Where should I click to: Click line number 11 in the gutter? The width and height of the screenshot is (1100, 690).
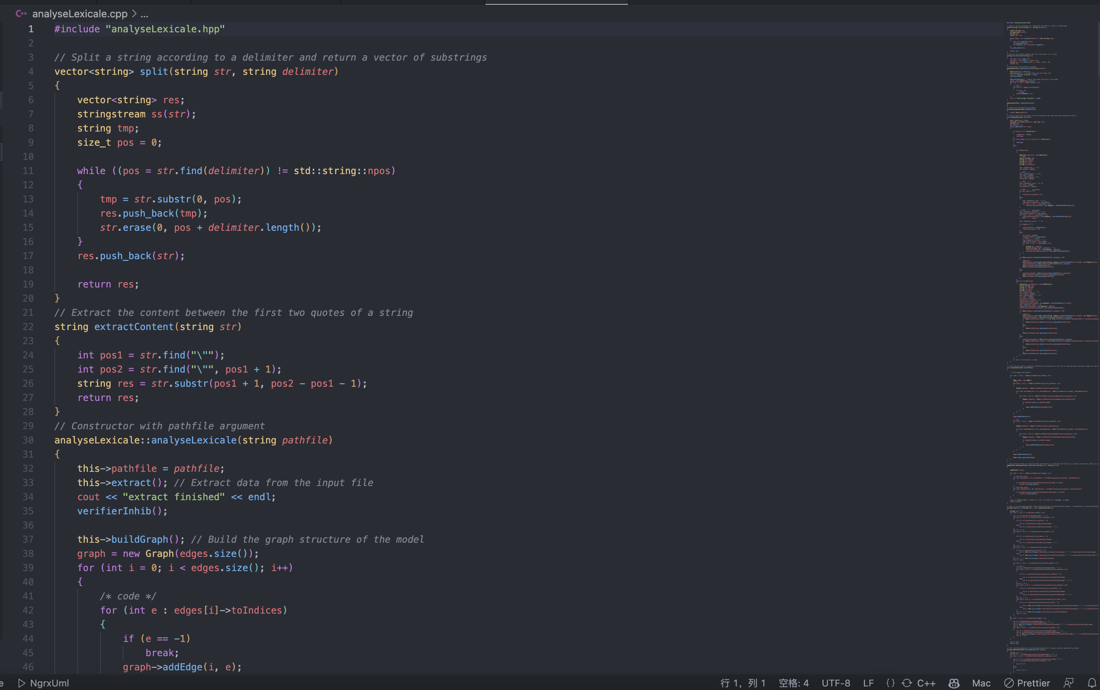[x=28, y=171]
